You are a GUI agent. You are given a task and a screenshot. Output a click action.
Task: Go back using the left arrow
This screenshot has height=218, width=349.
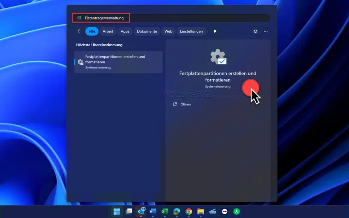(x=79, y=31)
